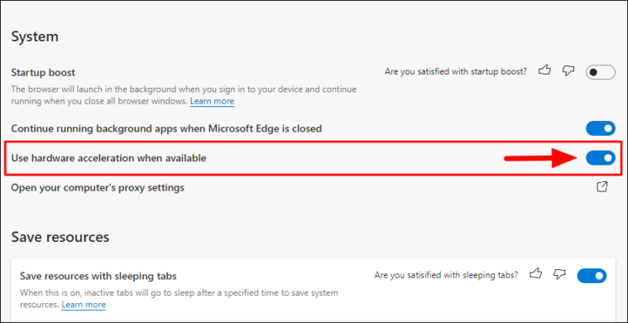Switch off Save resources with sleeping tabs
This screenshot has width=628, height=323.
point(592,276)
